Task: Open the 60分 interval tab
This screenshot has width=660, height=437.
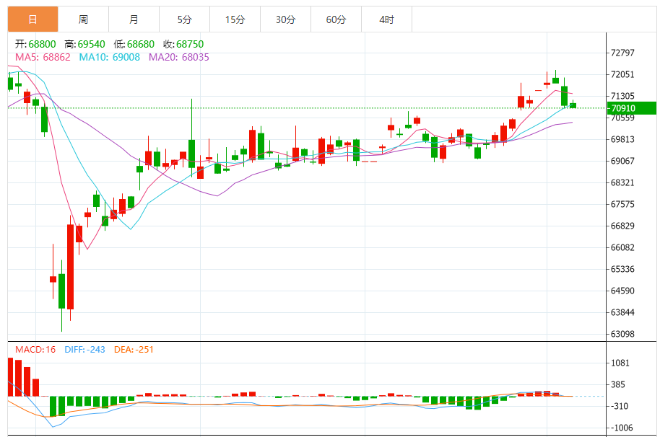Action: (x=336, y=19)
